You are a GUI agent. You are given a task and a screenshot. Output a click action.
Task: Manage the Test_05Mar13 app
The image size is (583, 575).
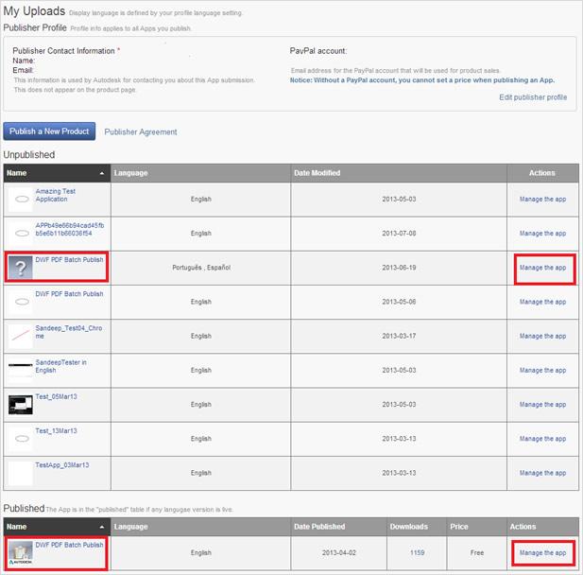pos(542,405)
